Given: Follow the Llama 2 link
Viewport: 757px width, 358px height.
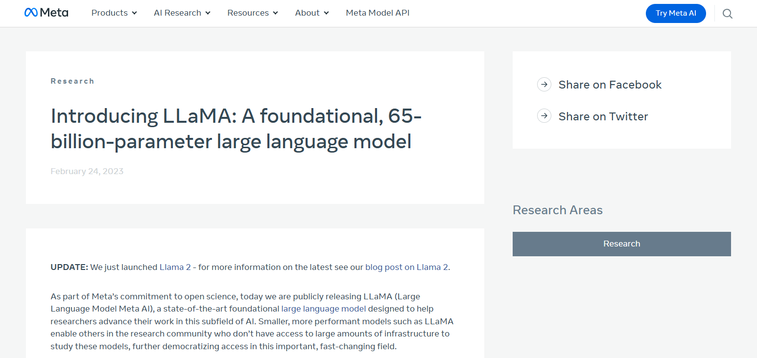Looking at the screenshot, I should (x=175, y=267).
